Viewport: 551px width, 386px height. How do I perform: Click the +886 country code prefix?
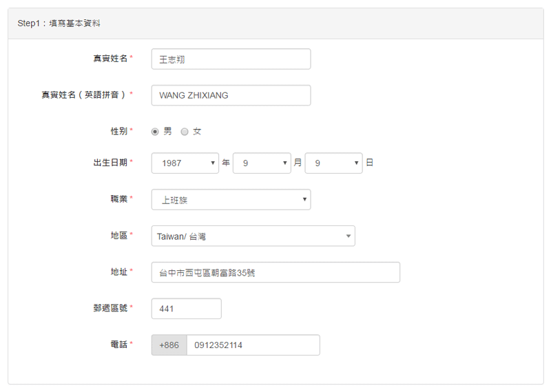click(169, 345)
